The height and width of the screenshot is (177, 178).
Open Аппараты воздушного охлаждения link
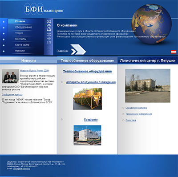coord(91,82)
